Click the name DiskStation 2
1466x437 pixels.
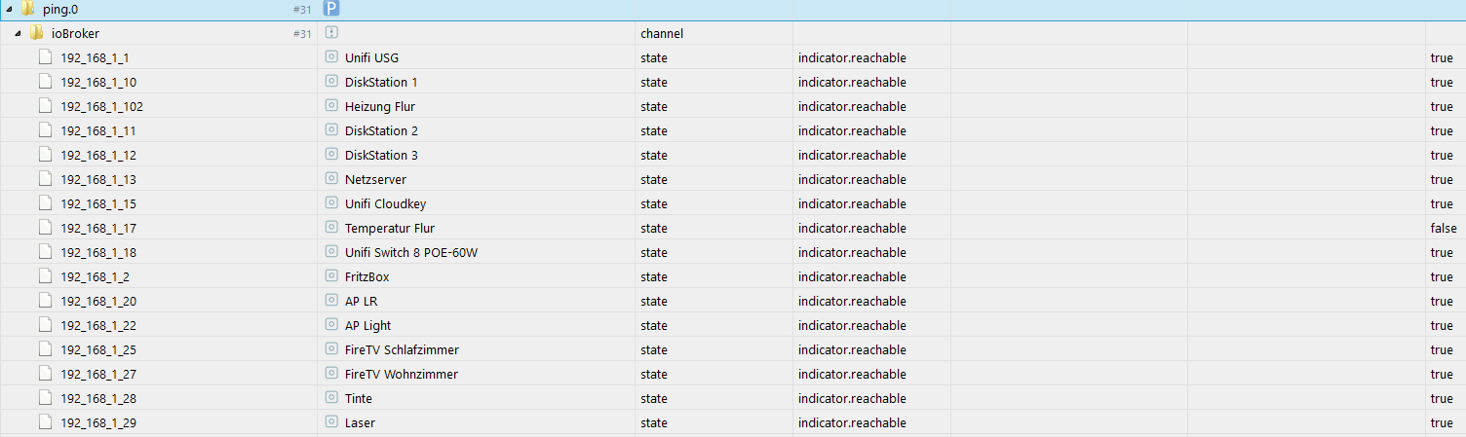point(381,130)
